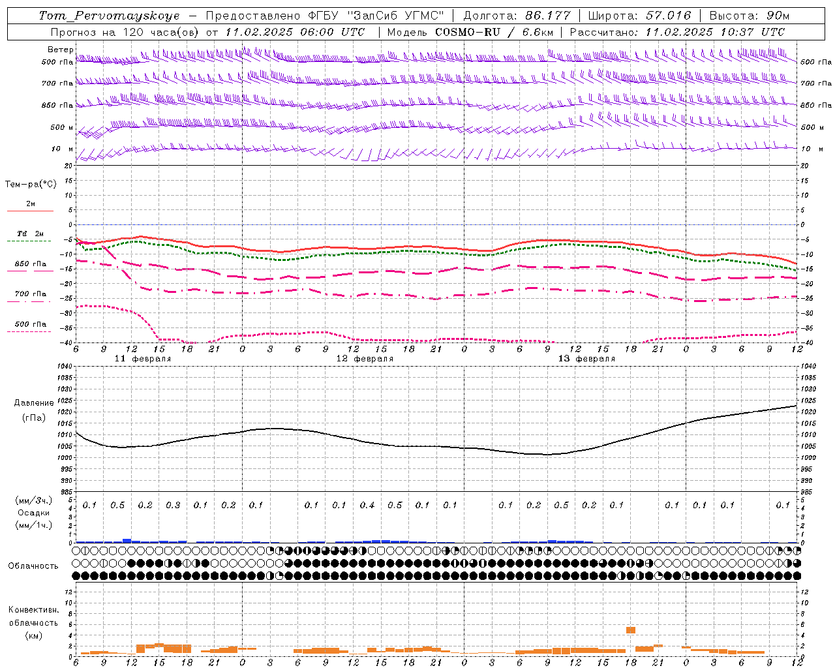Click the 12 февраля date label

tap(365, 359)
